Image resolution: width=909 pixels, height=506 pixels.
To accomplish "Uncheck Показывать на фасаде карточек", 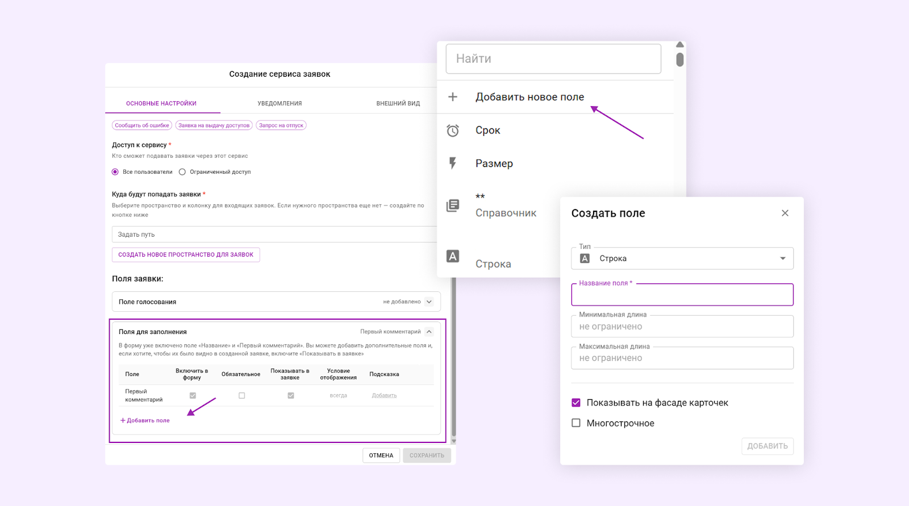I will click(576, 403).
